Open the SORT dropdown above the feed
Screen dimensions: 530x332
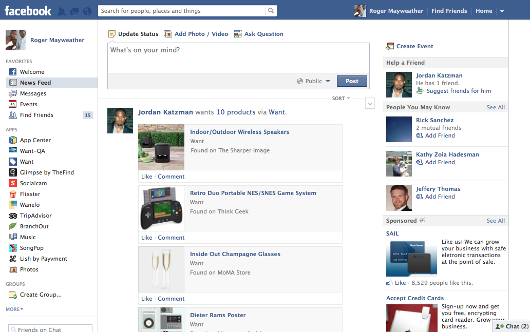340,99
